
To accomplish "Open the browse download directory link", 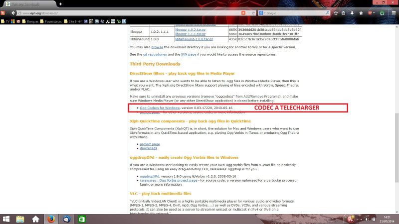I will (x=157, y=47).
